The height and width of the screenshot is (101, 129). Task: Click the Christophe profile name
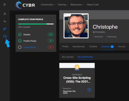pyautogui.click(x=105, y=27)
